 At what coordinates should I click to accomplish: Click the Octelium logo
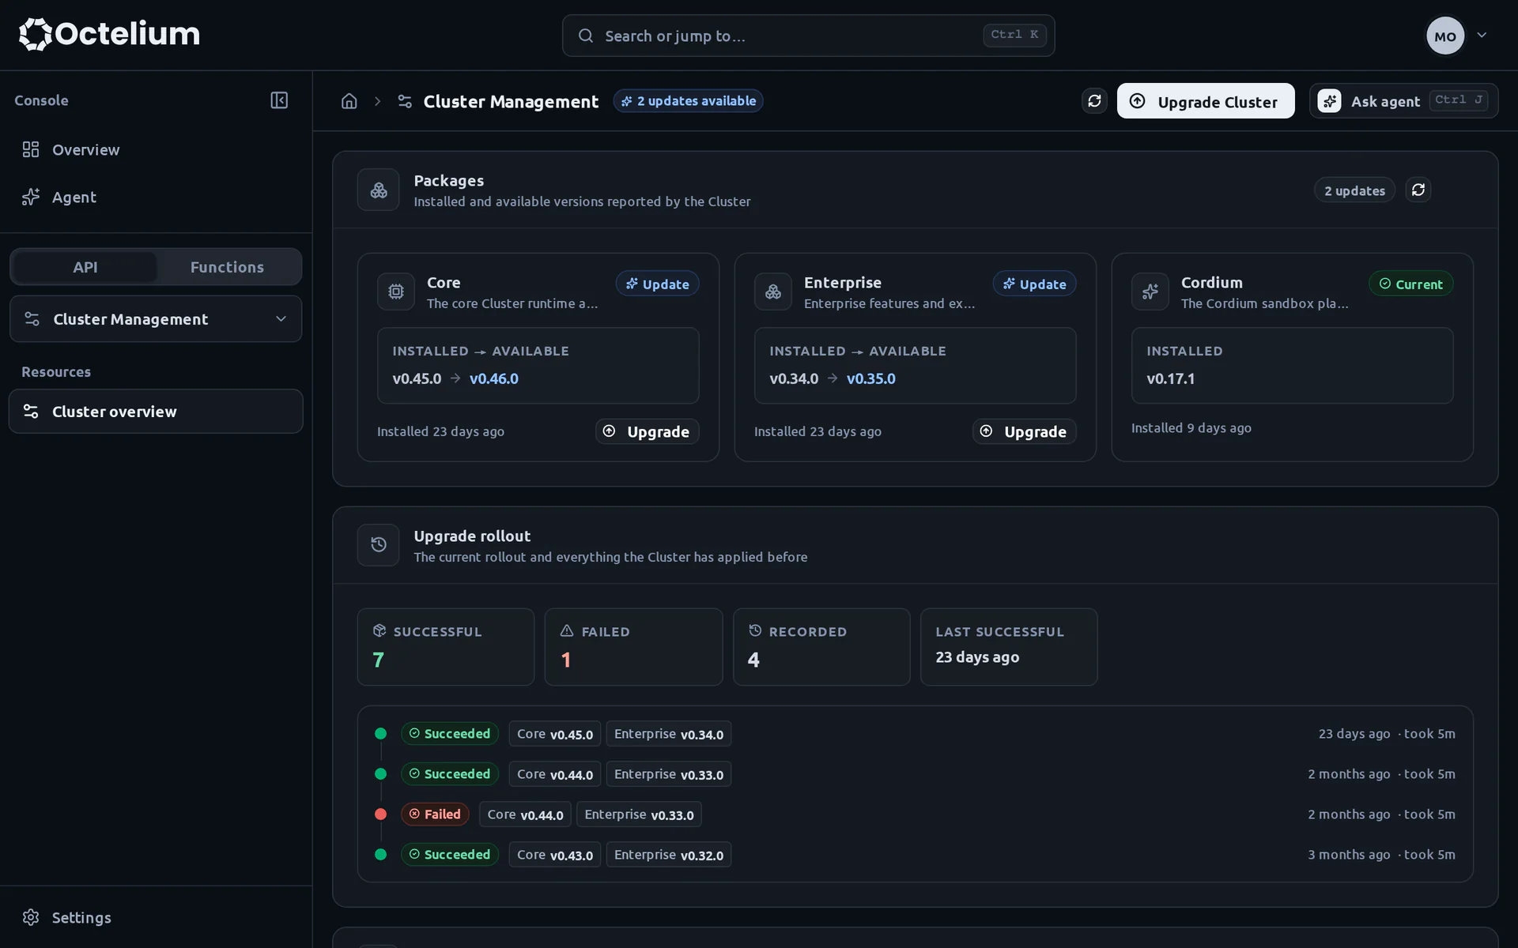pyautogui.click(x=109, y=34)
